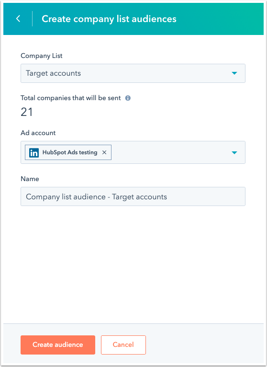This screenshot has height=367, width=267.
Task: Remove the HubSpot Ads testing account tag
Action: point(104,153)
